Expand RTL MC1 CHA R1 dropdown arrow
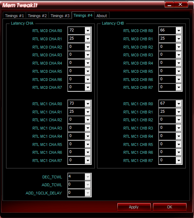This screenshot has height=218, width=194. point(88,112)
